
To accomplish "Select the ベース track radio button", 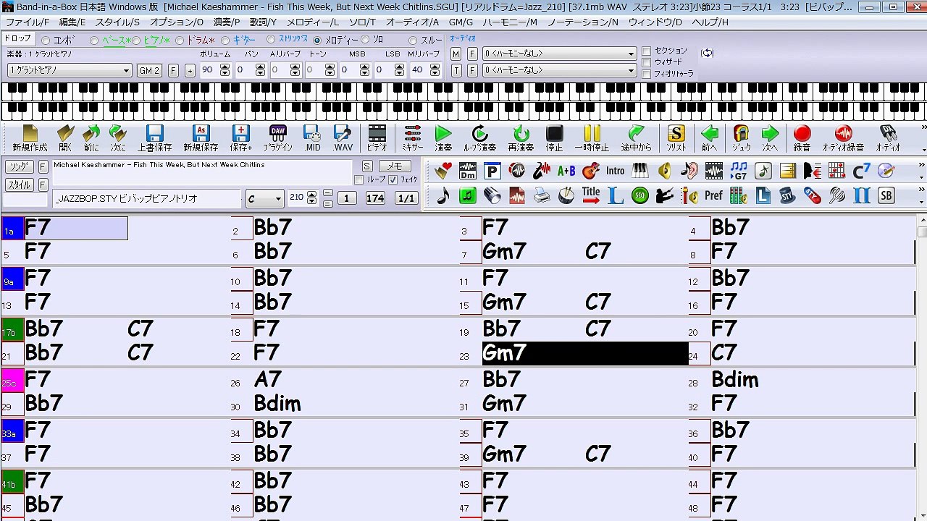I will tap(94, 41).
